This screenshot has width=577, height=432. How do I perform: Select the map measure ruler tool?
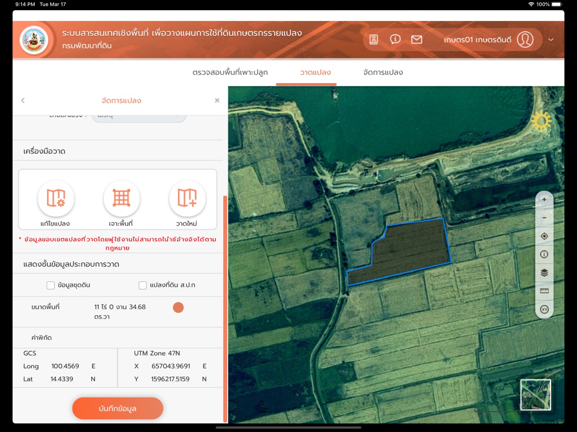[544, 291]
